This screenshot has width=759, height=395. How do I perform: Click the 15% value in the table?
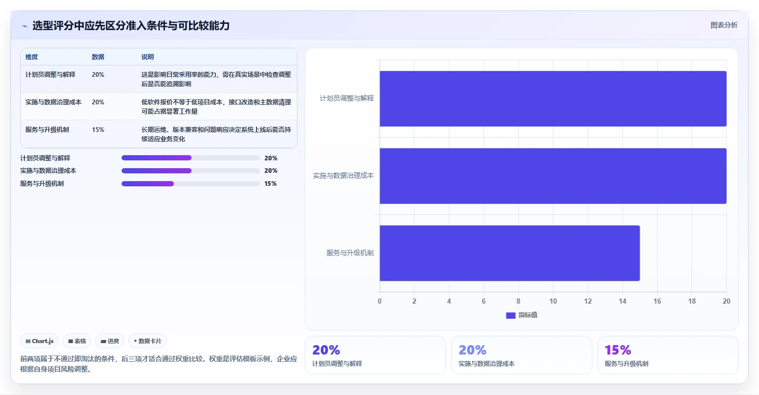pyautogui.click(x=98, y=130)
